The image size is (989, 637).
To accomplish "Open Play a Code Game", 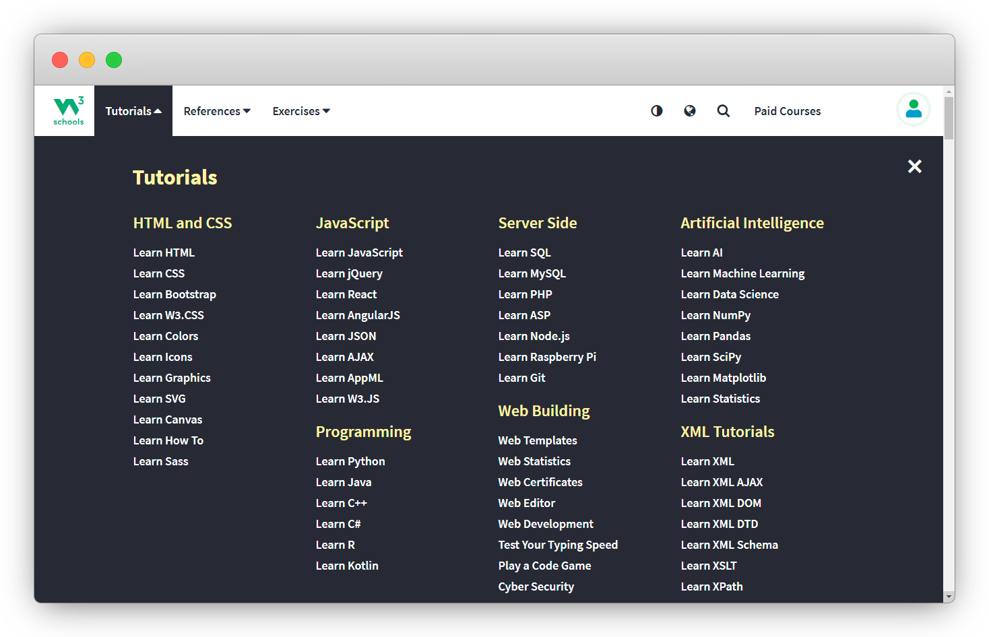I will point(544,566).
